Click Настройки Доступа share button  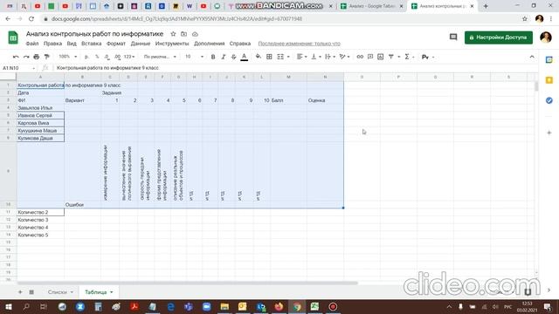499,38
